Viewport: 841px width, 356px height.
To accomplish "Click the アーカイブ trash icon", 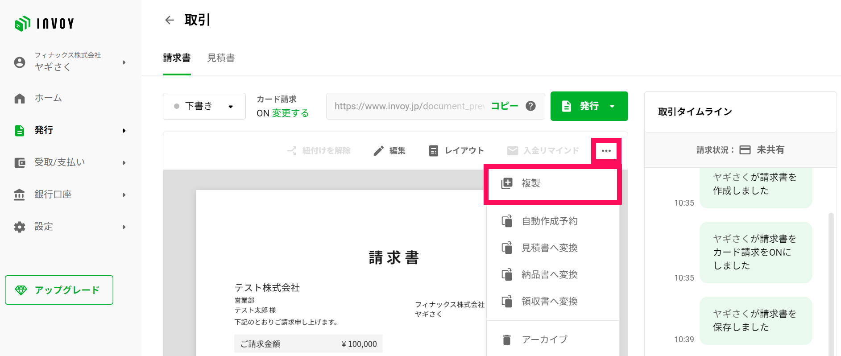I will click(507, 339).
